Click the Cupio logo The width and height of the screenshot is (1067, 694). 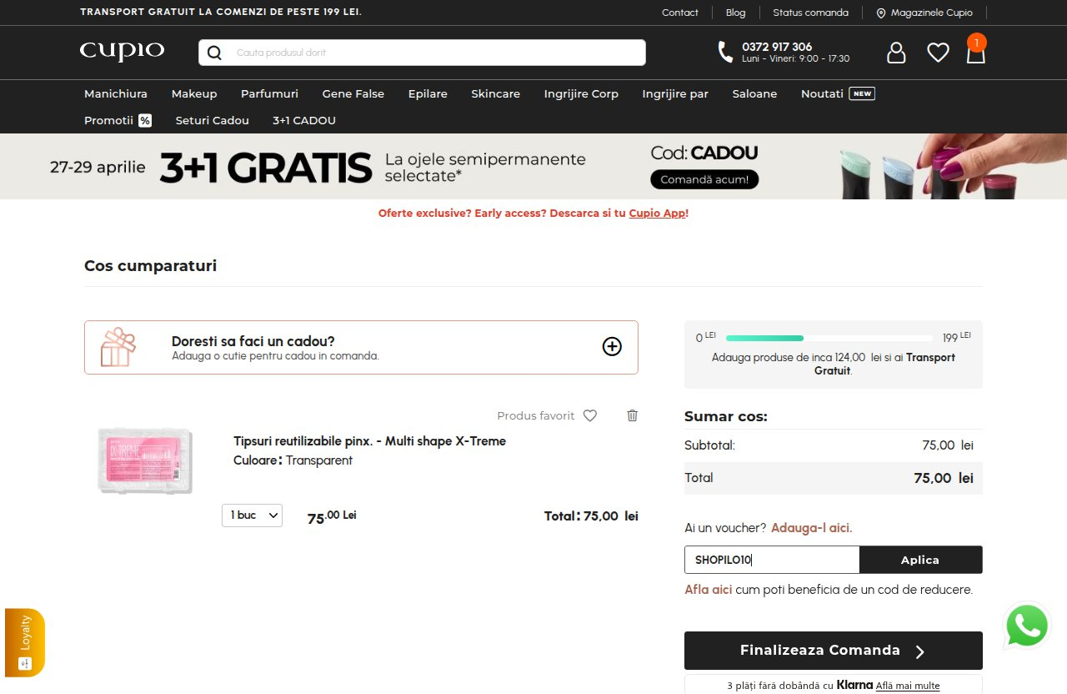[122, 52]
